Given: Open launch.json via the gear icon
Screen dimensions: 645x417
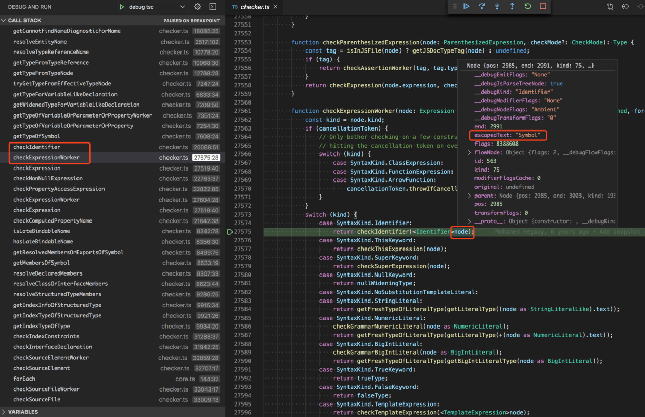Looking at the screenshot, I should pos(198,7).
